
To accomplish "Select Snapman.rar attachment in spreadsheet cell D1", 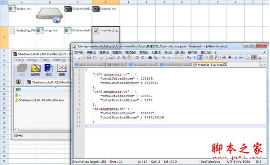I will pos(104,8).
